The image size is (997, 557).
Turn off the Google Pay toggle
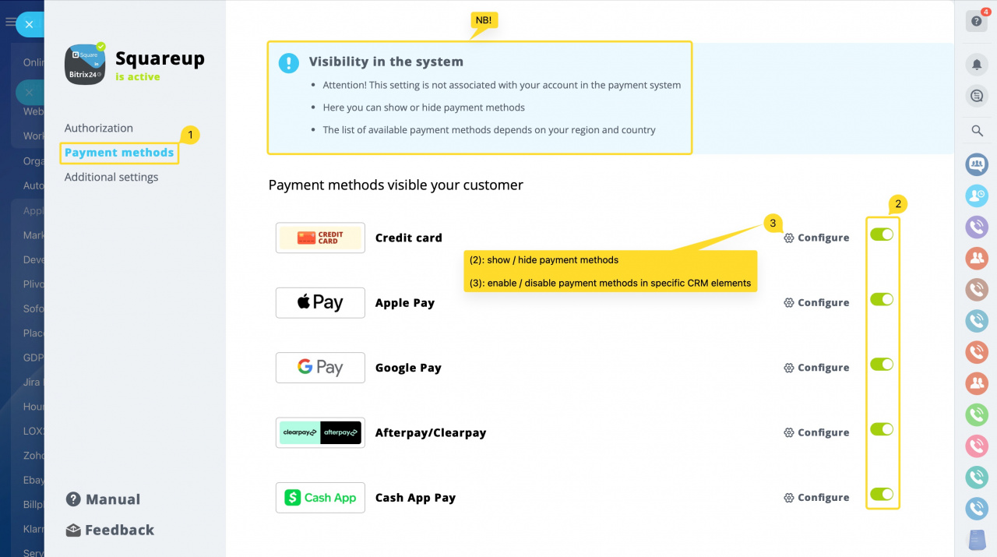pyautogui.click(x=882, y=364)
